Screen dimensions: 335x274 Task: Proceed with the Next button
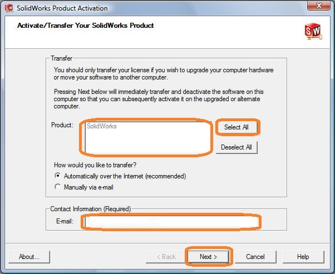click(208, 257)
